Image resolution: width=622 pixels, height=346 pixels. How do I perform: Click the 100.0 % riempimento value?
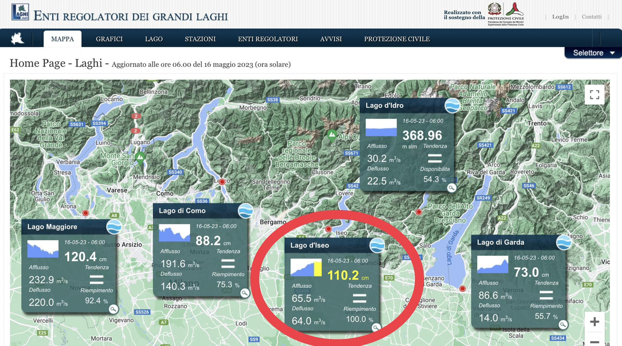tap(360, 319)
